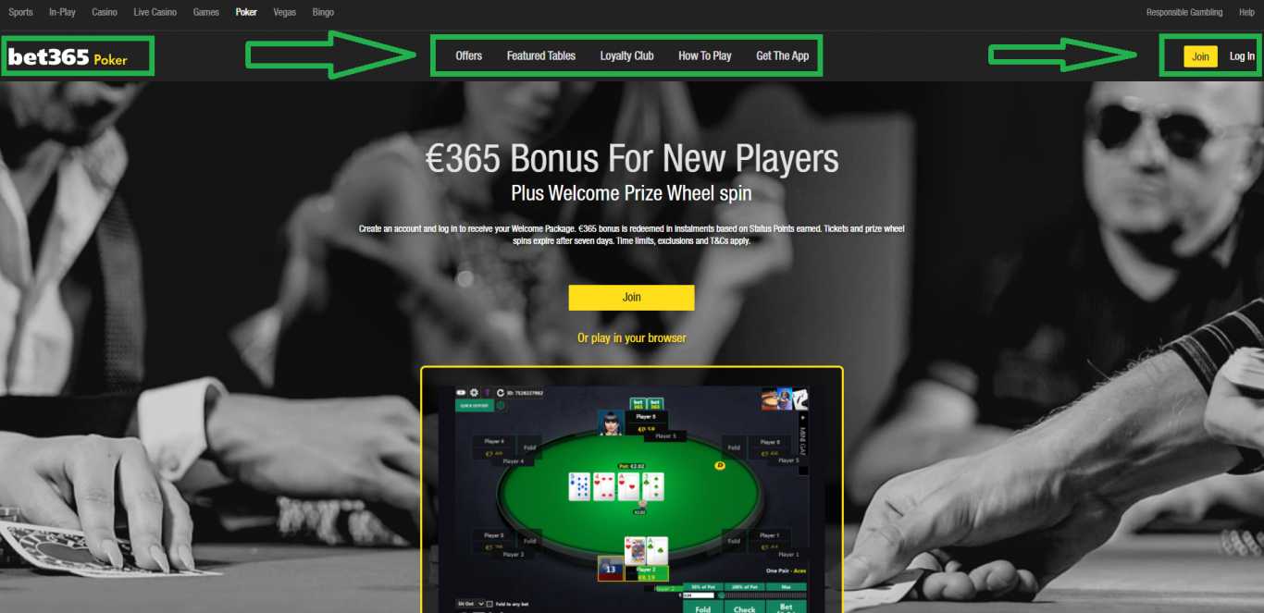Open the Offers menu item
Screen dimensions: 1264x613
click(x=468, y=55)
